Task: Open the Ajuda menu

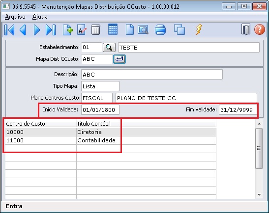Action: coord(40,17)
